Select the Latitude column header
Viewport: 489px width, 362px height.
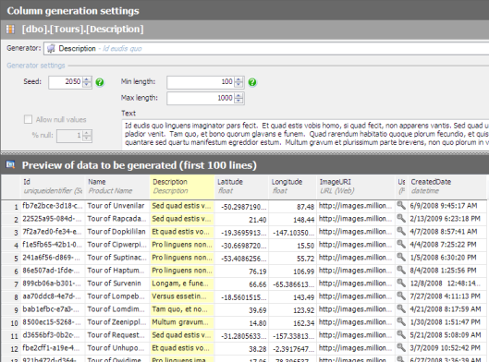coord(241,187)
